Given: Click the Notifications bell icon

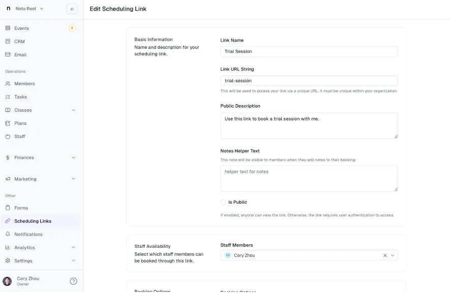Looking at the screenshot, I should click(8, 234).
